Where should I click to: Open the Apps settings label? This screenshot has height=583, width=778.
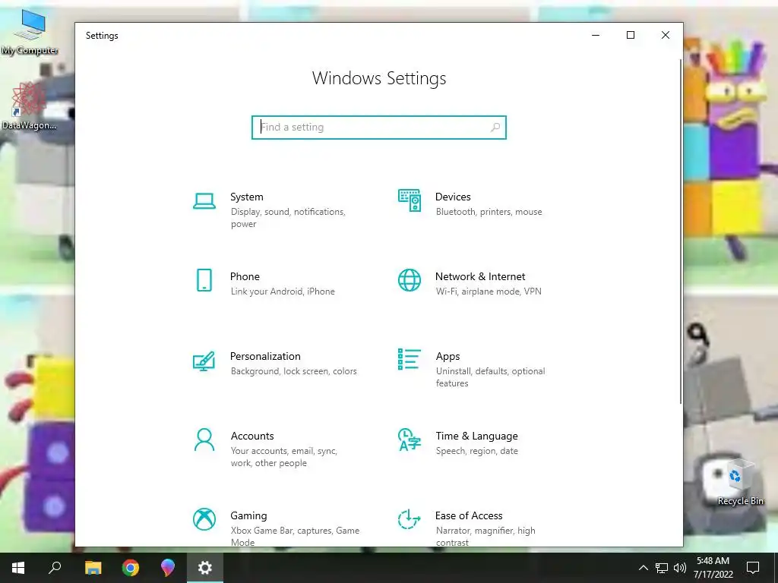pos(448,357)
